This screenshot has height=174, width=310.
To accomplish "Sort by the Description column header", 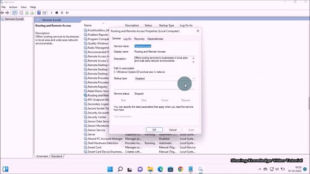I will [x=132, y=25].
